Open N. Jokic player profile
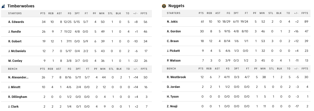The image size is (314, 111). [172, 22]
